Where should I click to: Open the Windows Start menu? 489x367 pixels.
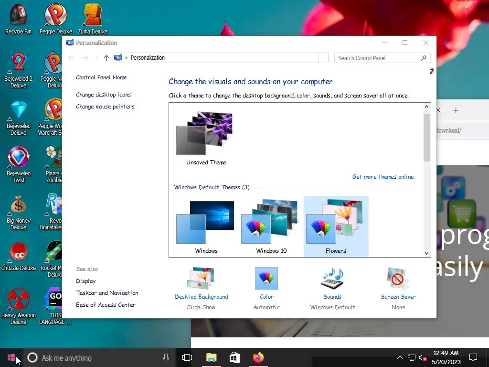tap(11, 357)
